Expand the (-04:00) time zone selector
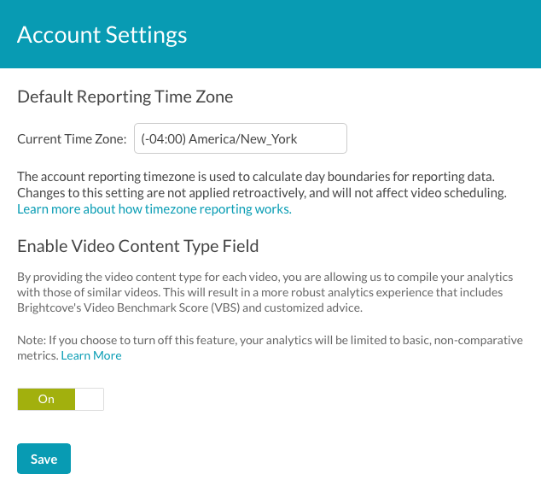This screenshot has height=486, width=541. click(241, 138)
